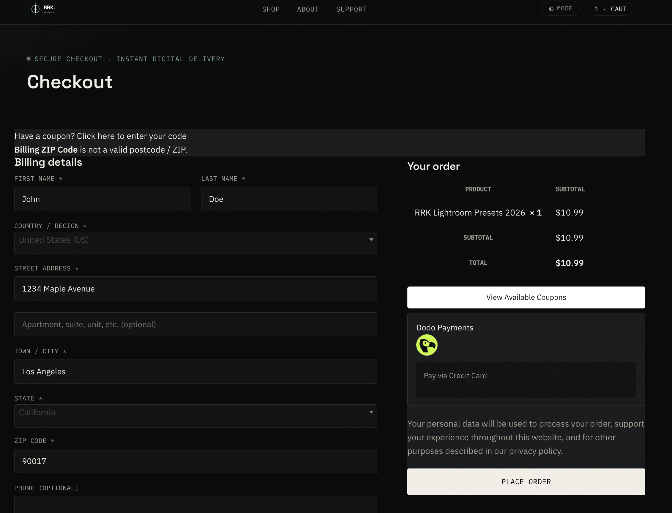
Task: Click the Street Address field 1234 Maple Avenue
Action: [x=195, y=288]
